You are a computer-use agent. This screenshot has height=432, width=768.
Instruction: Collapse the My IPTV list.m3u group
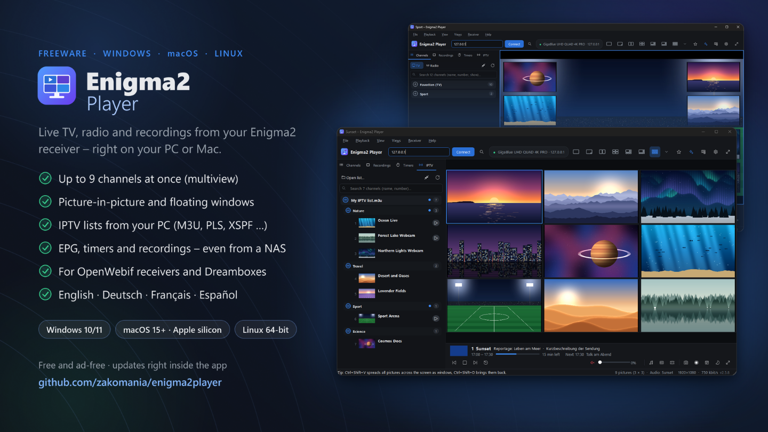click(345, 201)
